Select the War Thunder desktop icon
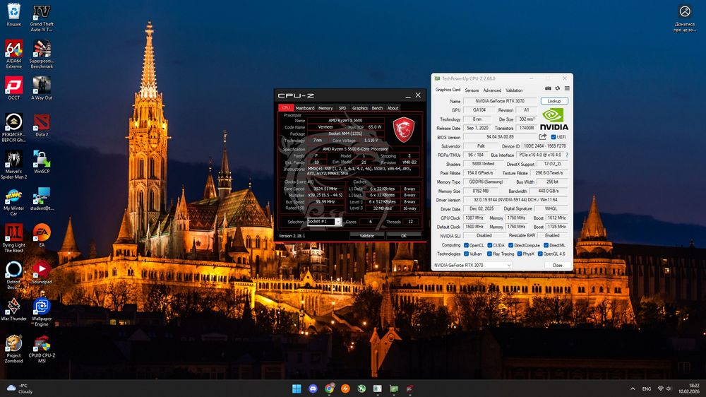The width and height of the screenshot is (706, 397). tap(14, 309)
